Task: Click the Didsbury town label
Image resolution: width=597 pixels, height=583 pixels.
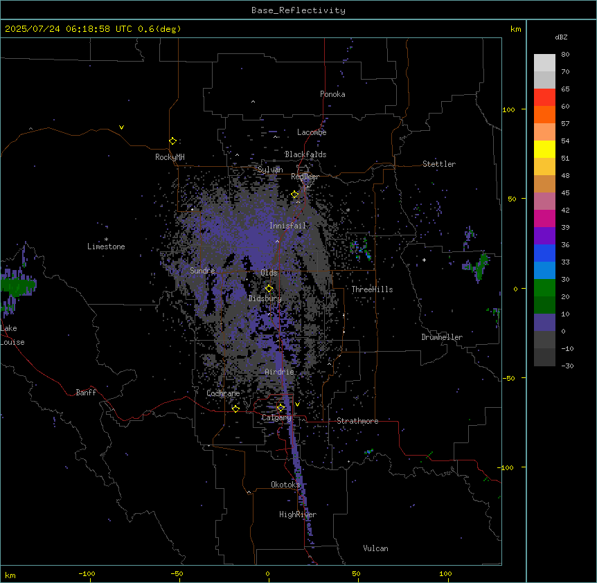Action: pos(265,298)
